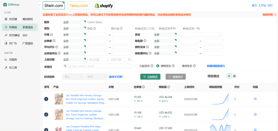Click the 找关键词 magnifier icon
This screenshot has height=131, width=278.
coord(6,35)
